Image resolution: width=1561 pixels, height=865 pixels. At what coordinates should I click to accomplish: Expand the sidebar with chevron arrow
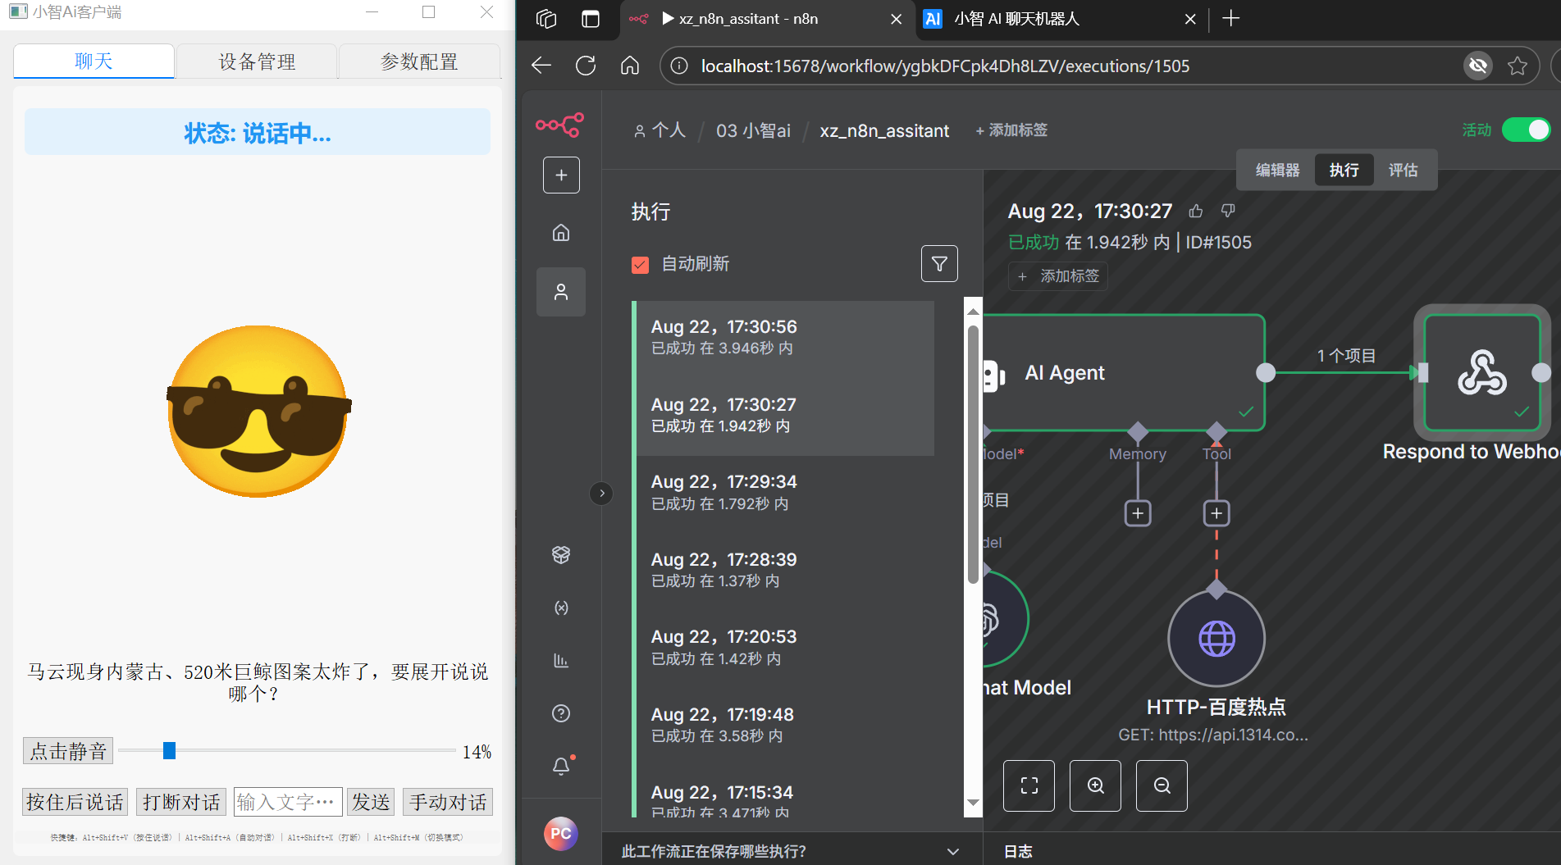[x=601, y=493]
